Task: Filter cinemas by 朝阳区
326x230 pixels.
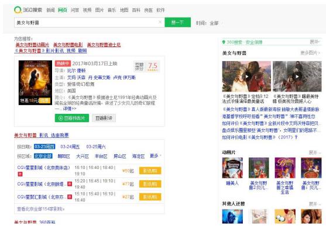Action: pyautogui.click(x=64, y=156)
